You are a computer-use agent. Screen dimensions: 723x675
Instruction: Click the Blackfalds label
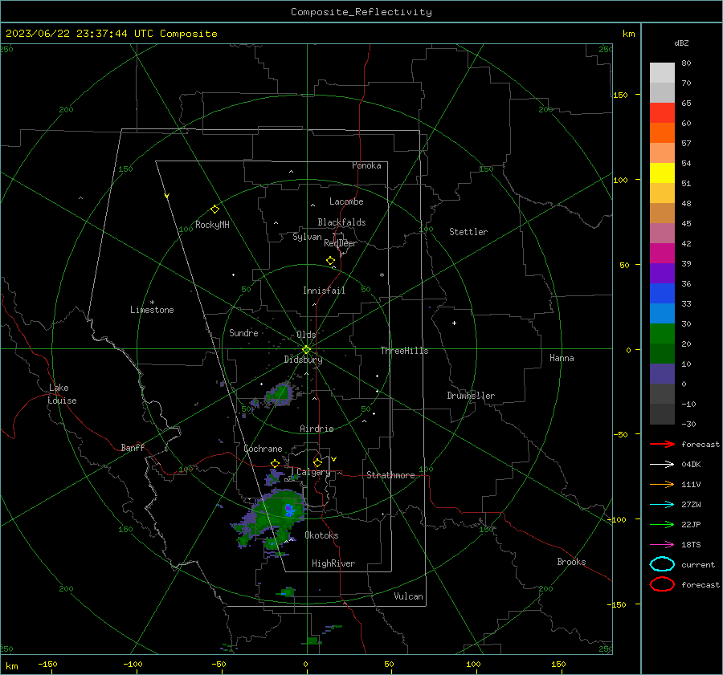341,222
